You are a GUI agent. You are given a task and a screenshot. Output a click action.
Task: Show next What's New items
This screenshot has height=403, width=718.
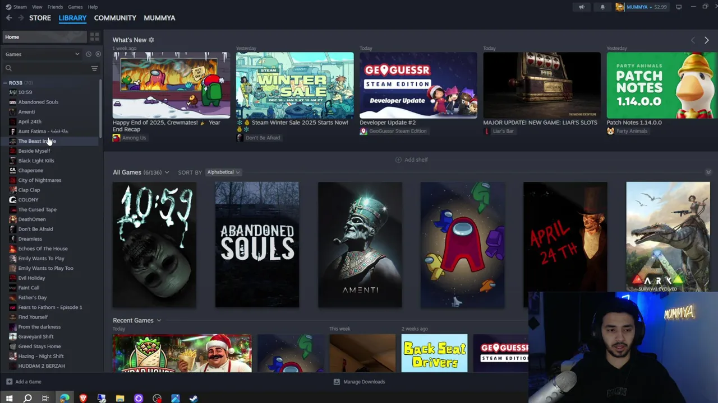(x=706, y=40)
